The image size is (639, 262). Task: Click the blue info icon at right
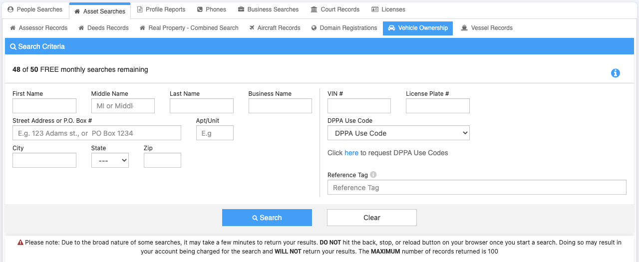pyautogui.click(x=616, y=73)
